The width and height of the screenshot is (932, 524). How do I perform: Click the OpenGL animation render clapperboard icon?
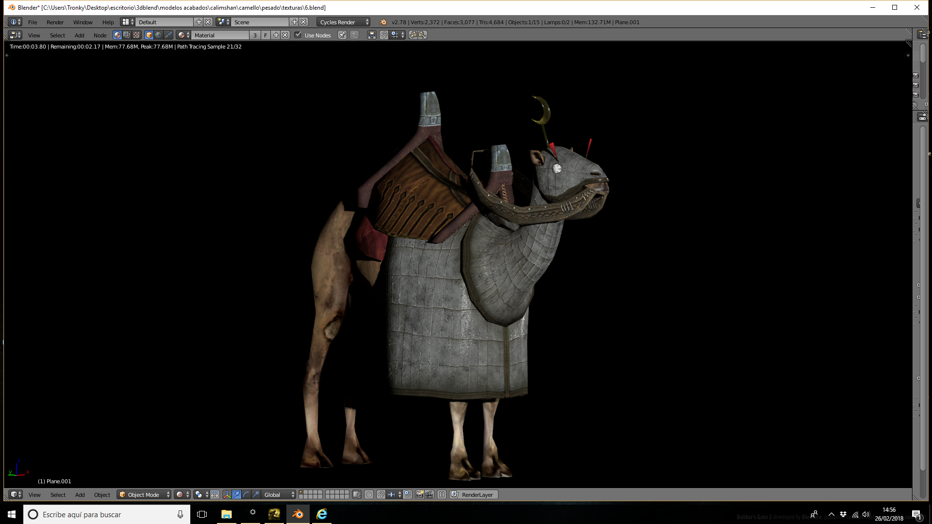[x=429, y=494]
